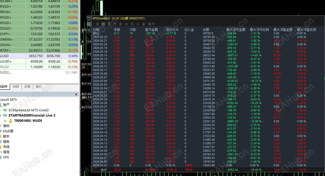Screen dimensions: 325x176
Task: Select account 700001608: WUDI
Action: pos(28,121)
